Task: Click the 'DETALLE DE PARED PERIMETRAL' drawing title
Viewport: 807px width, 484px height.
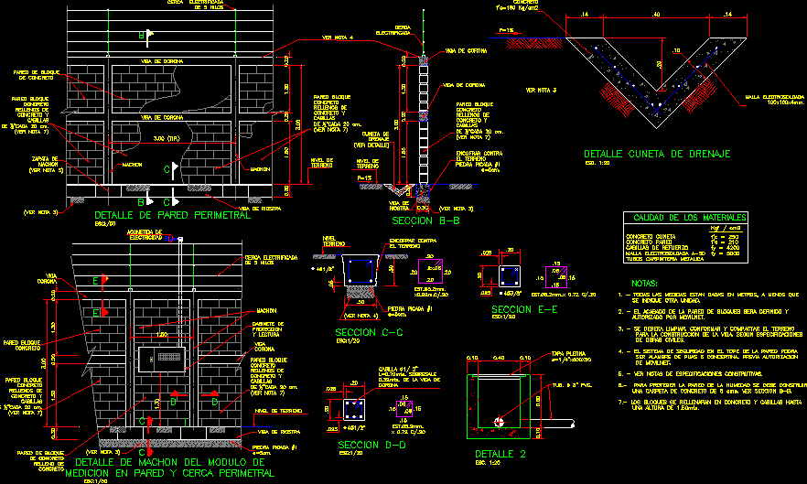Action: coord(172,215)
